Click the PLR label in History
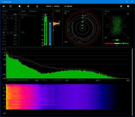The width and height of the screenshot is (135, 117). [x=66, y=42]
